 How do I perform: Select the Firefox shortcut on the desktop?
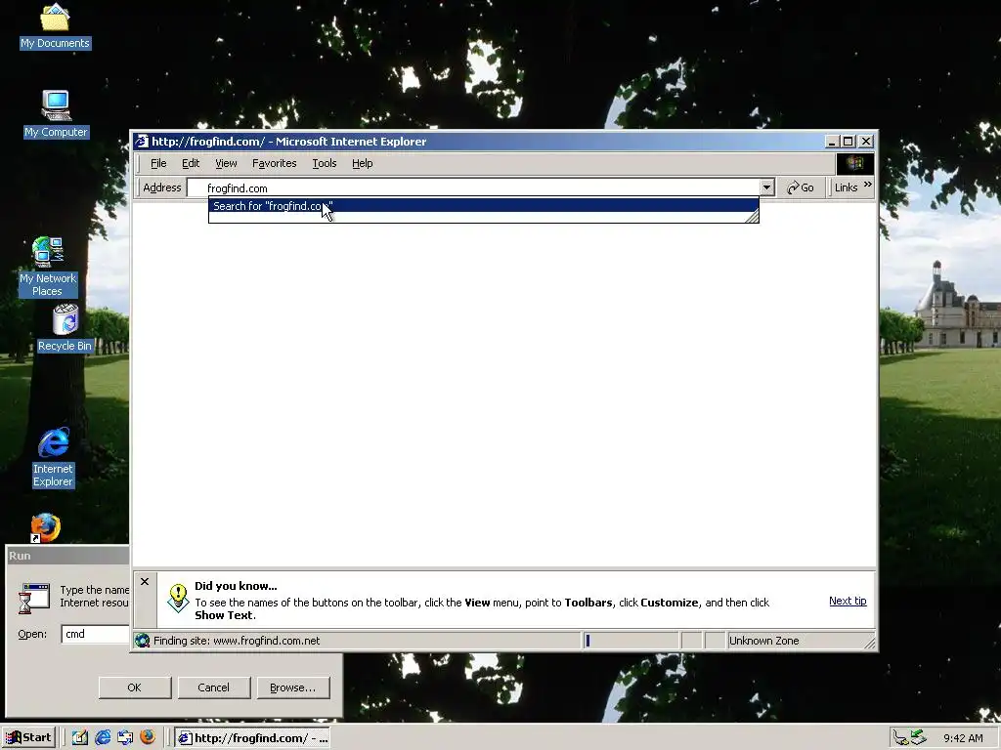45,528
